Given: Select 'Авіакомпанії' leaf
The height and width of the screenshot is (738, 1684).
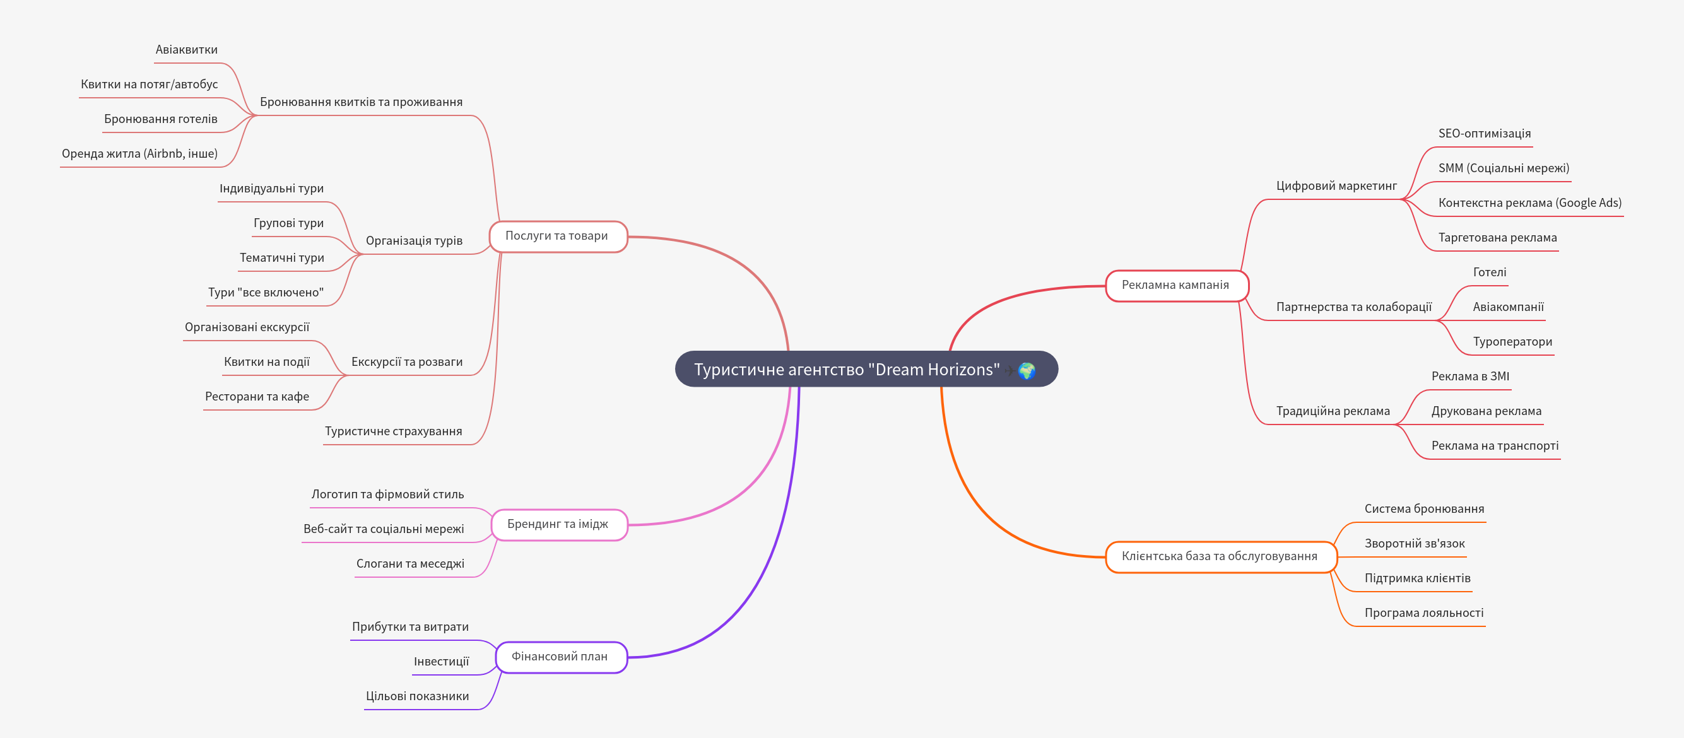Looking at the screenshot, I should (1508, 307).
